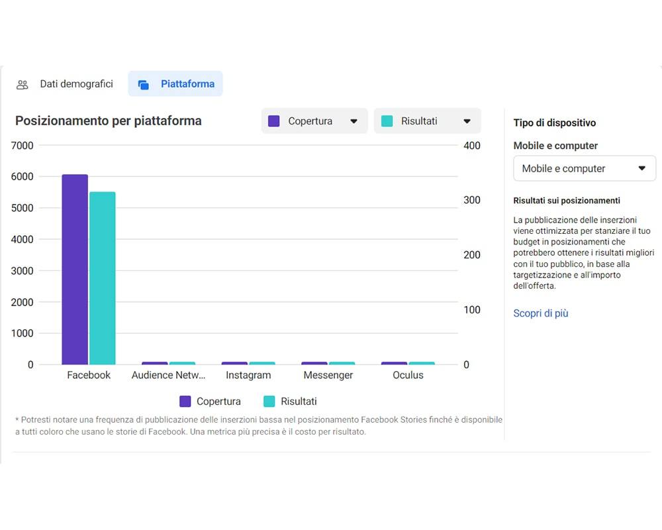Open the Risultati metric dropdown
Image resolution: width=662 pixels, height=530 pixels.
tap(427, 121)
